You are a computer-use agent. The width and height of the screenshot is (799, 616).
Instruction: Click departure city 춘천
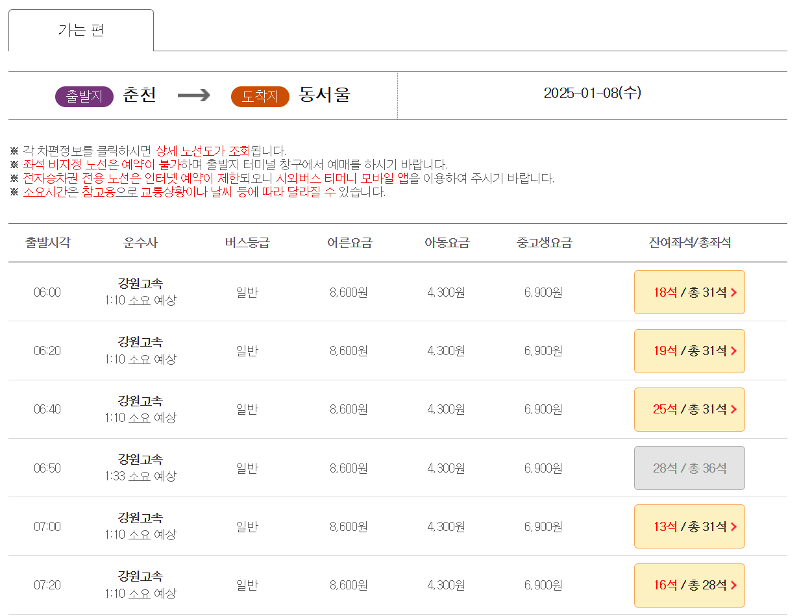click(140, 95)
